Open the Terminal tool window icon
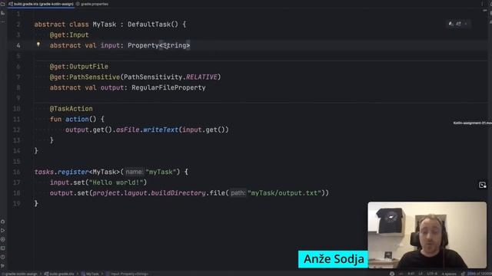Image resolution: width=492 pixels, height=276 pixels. [3, 248]
